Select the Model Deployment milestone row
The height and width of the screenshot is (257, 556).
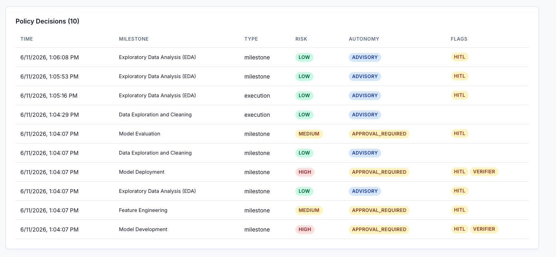(272, 172)
